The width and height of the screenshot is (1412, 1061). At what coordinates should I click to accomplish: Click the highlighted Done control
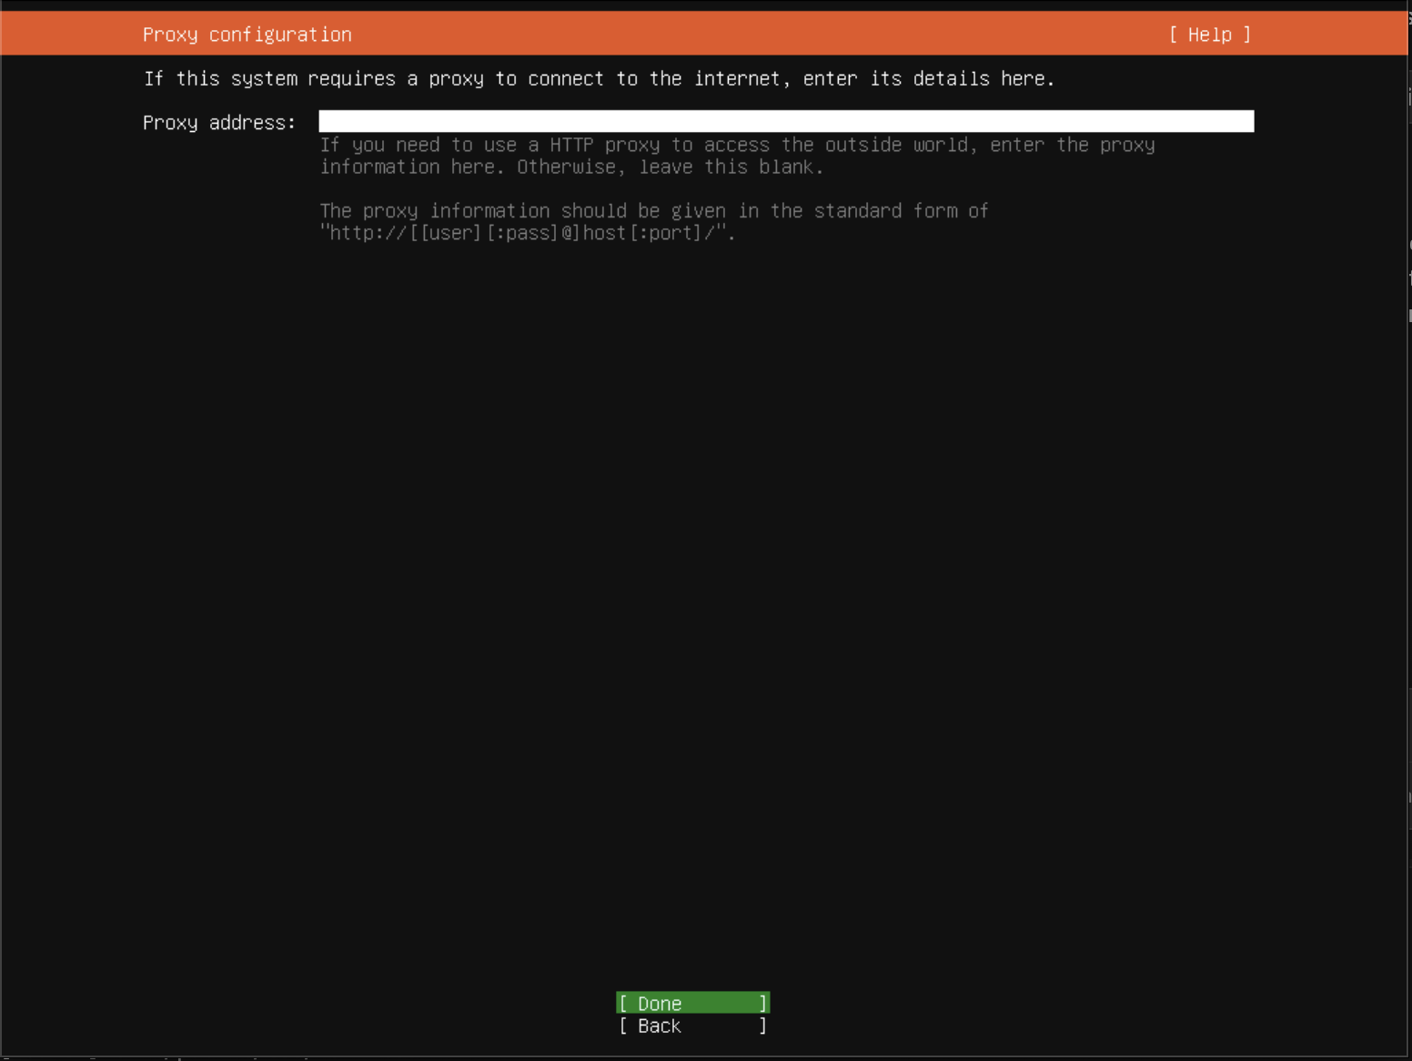click(x=691, y=1003)
